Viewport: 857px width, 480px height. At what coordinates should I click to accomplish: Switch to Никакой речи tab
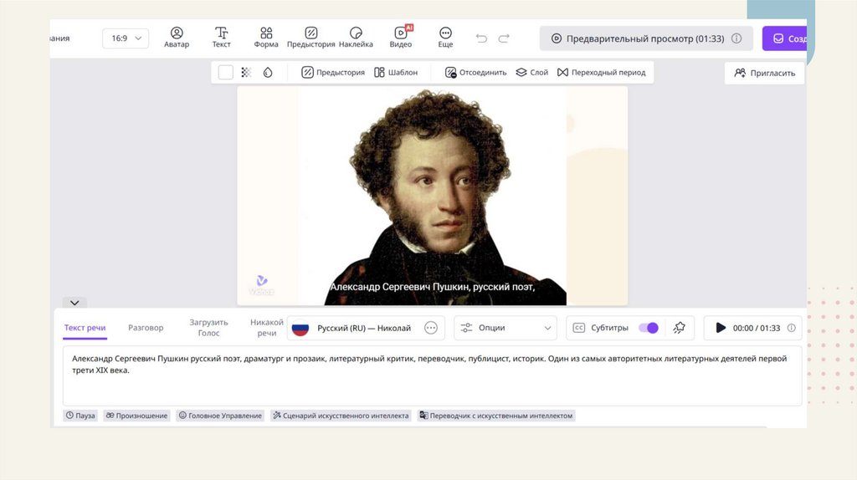[x=267, y=328]
